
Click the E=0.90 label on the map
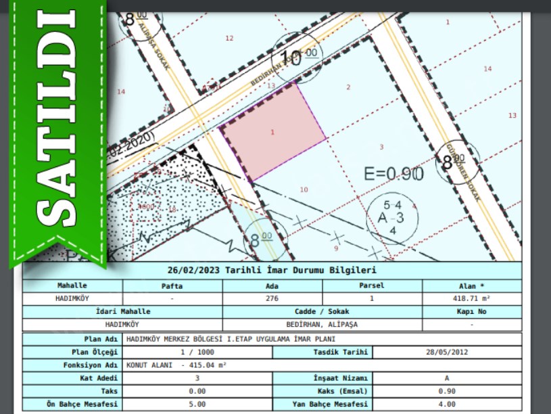393,174
